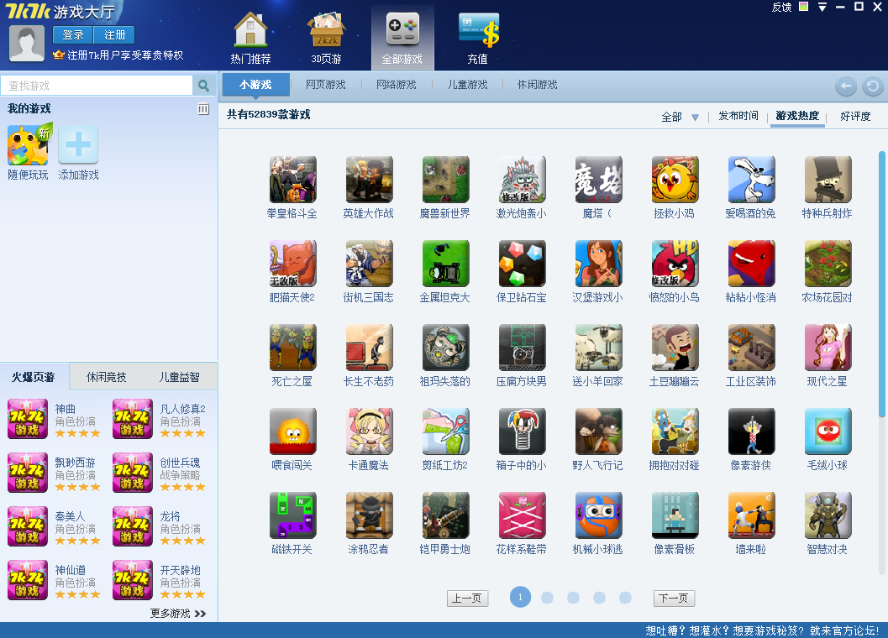Open the title bar menu dropdown arrow
Viewport: 888px width, 638px height.
(x=822, y=7)
